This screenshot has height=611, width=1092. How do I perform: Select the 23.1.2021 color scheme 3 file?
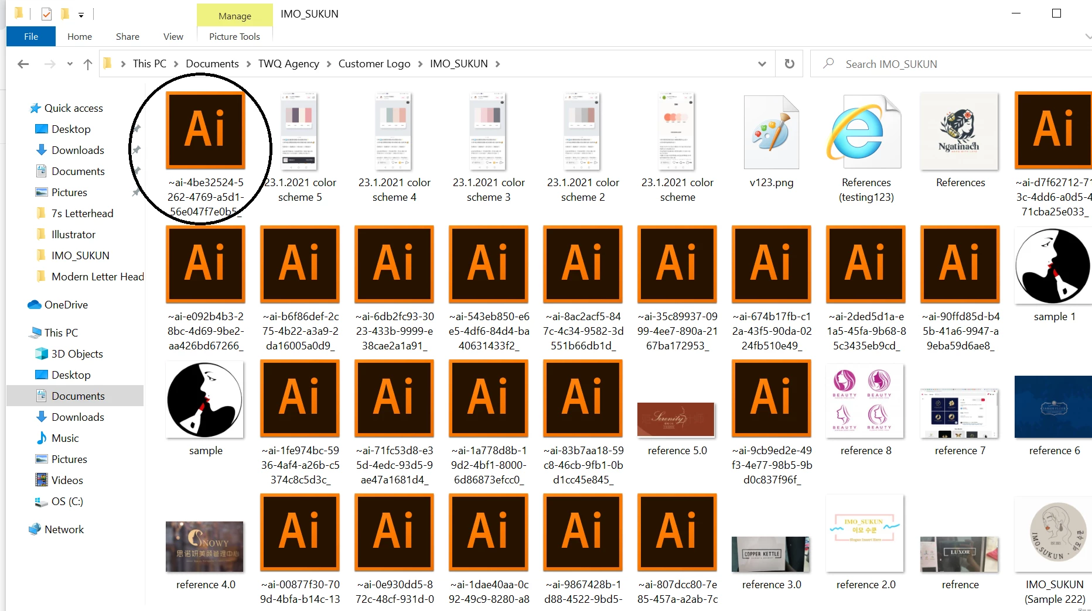[488, 131]
